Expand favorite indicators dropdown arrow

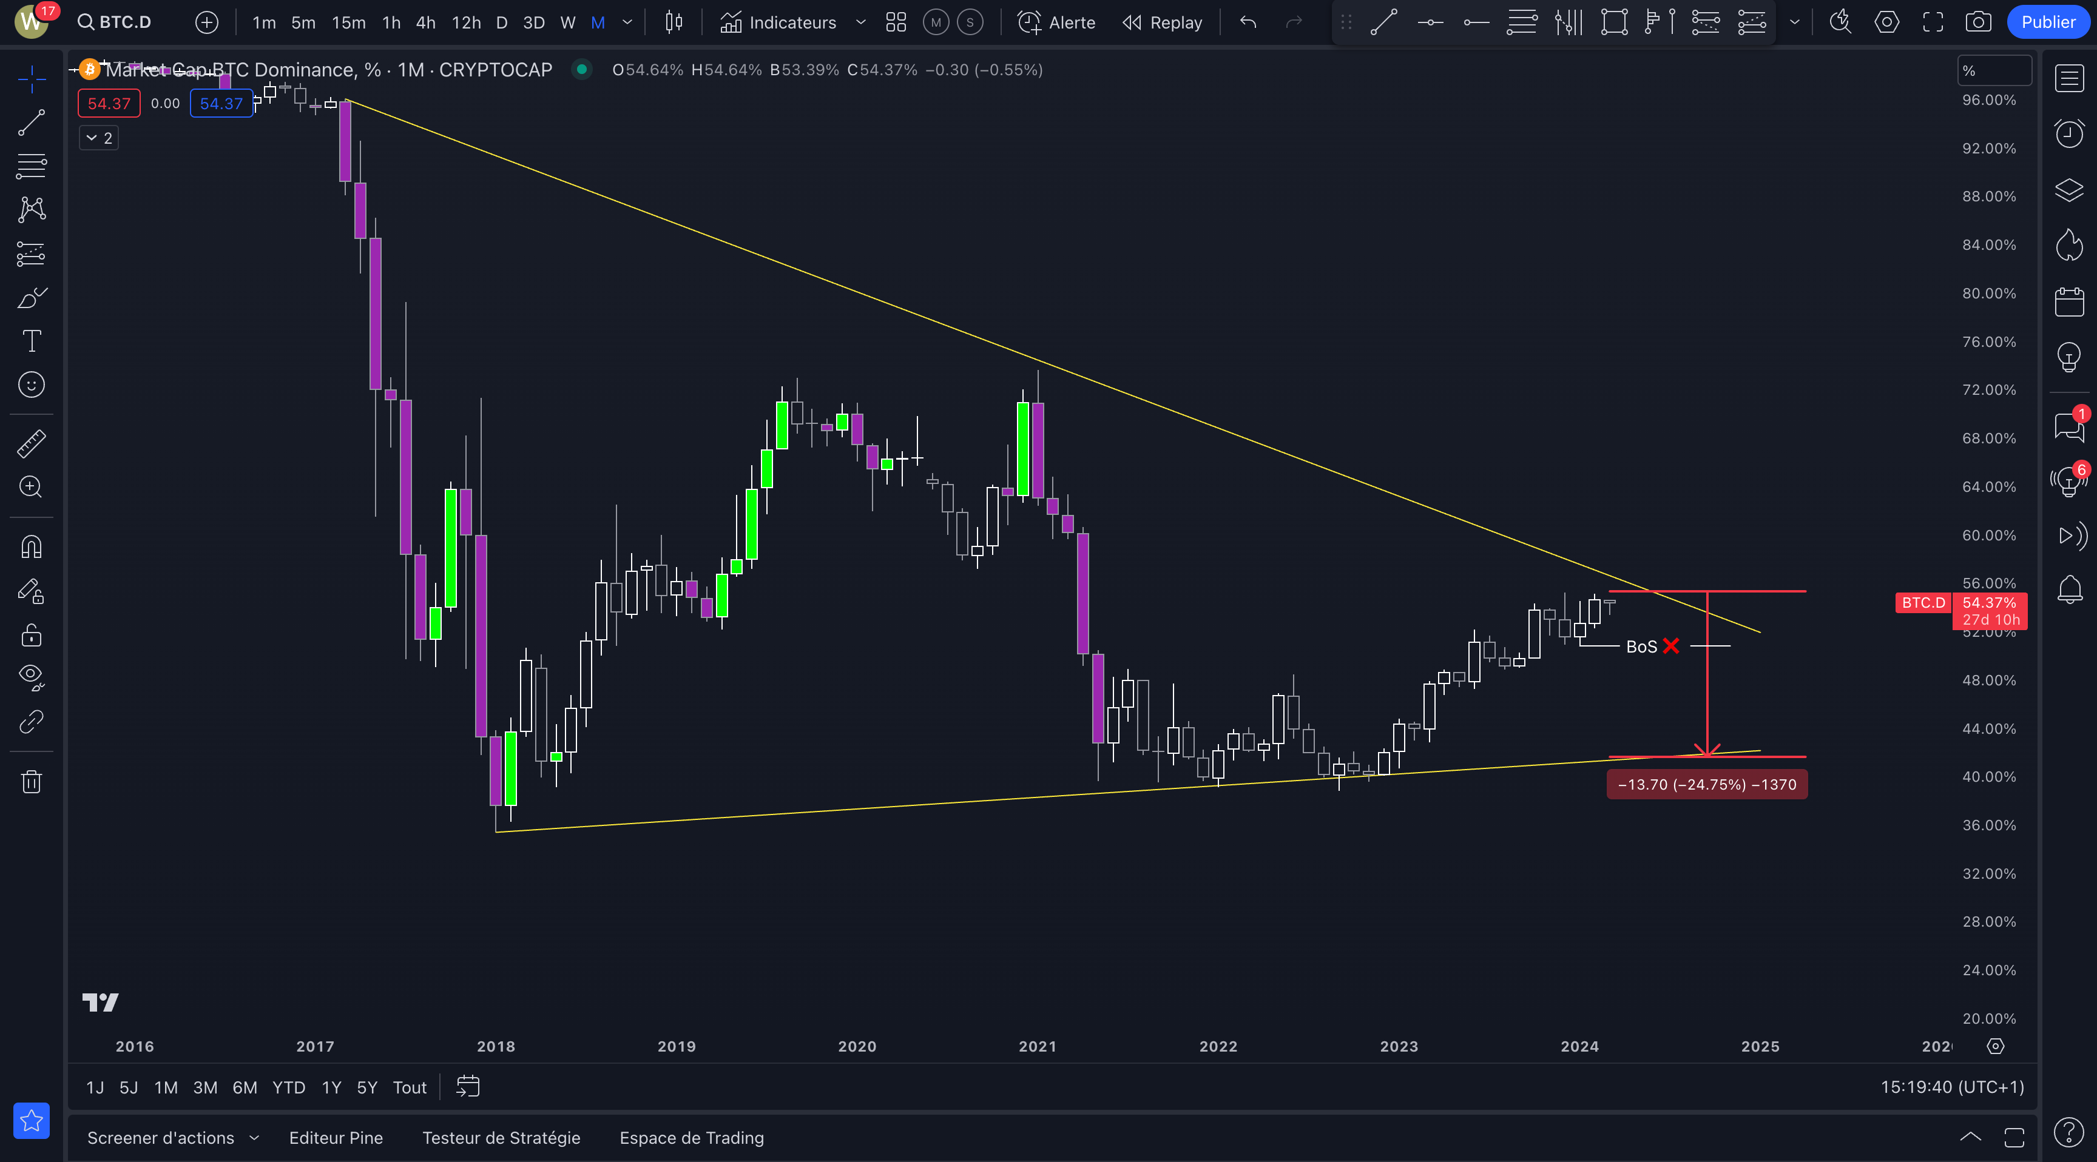(860, 22)
